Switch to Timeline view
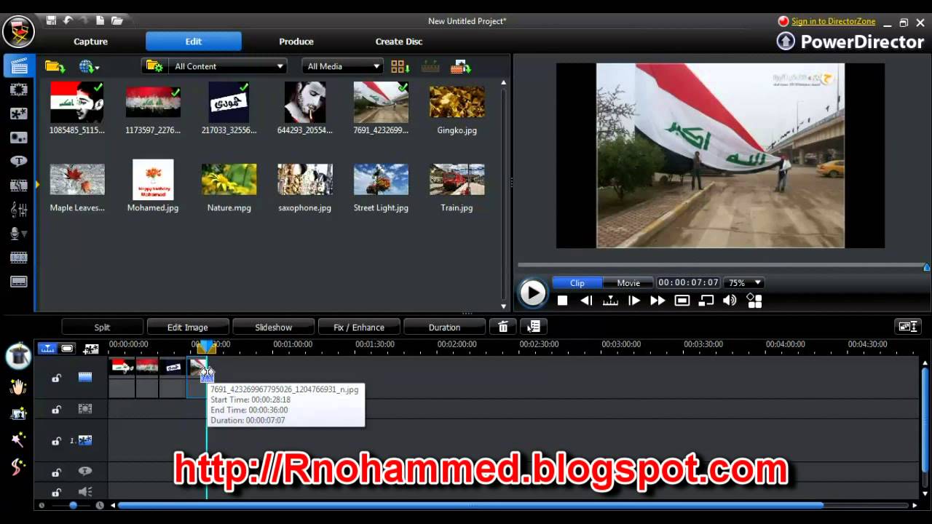 [47, 349]
